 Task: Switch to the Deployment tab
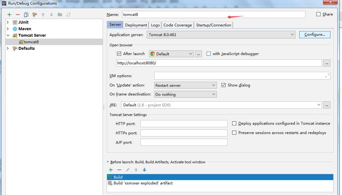(x=136, y=25)
